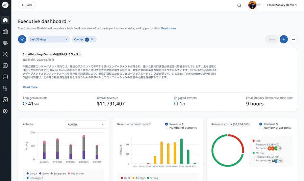Click the 2/24/2025 activity bar
The height and width of the screenshot is (181, 304).
84,147
